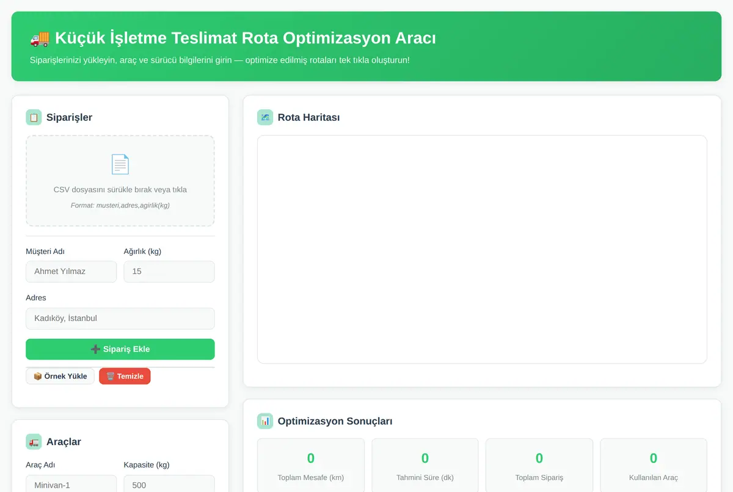Load sample data with Örnek Yükle

60,376
